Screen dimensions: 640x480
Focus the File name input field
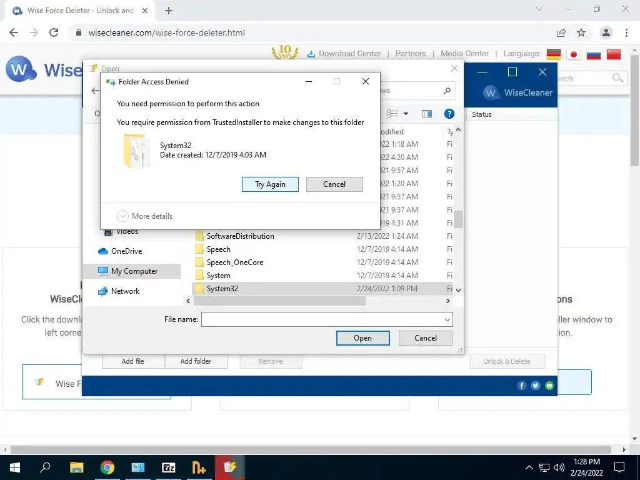[x=322, y=319]
